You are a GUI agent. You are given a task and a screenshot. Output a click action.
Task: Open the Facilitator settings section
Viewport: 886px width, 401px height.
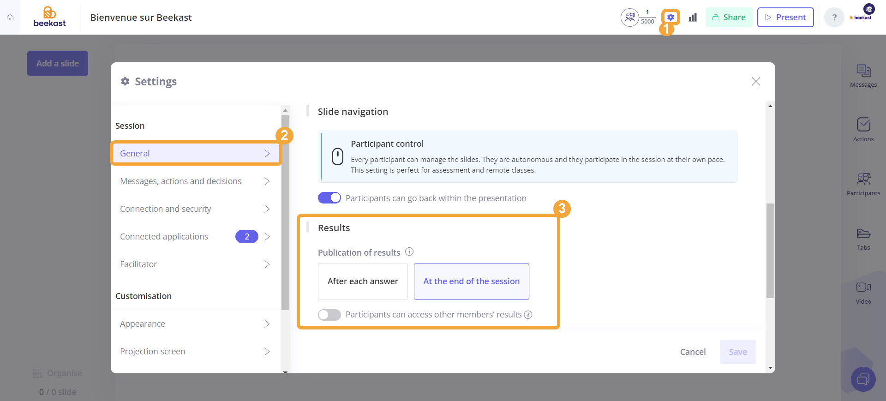pyautogui.click(x=196, y=264)
